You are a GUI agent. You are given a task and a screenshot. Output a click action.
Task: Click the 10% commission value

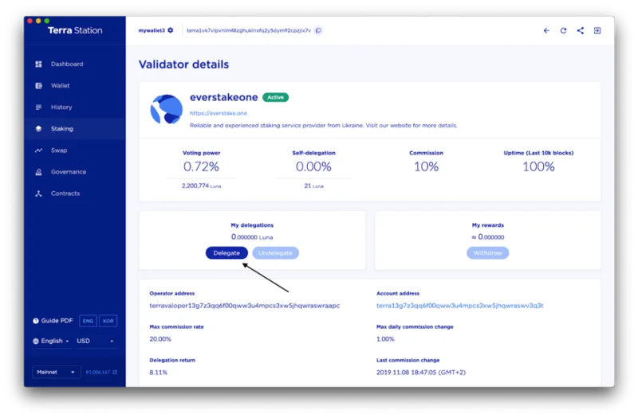[426, 166]
